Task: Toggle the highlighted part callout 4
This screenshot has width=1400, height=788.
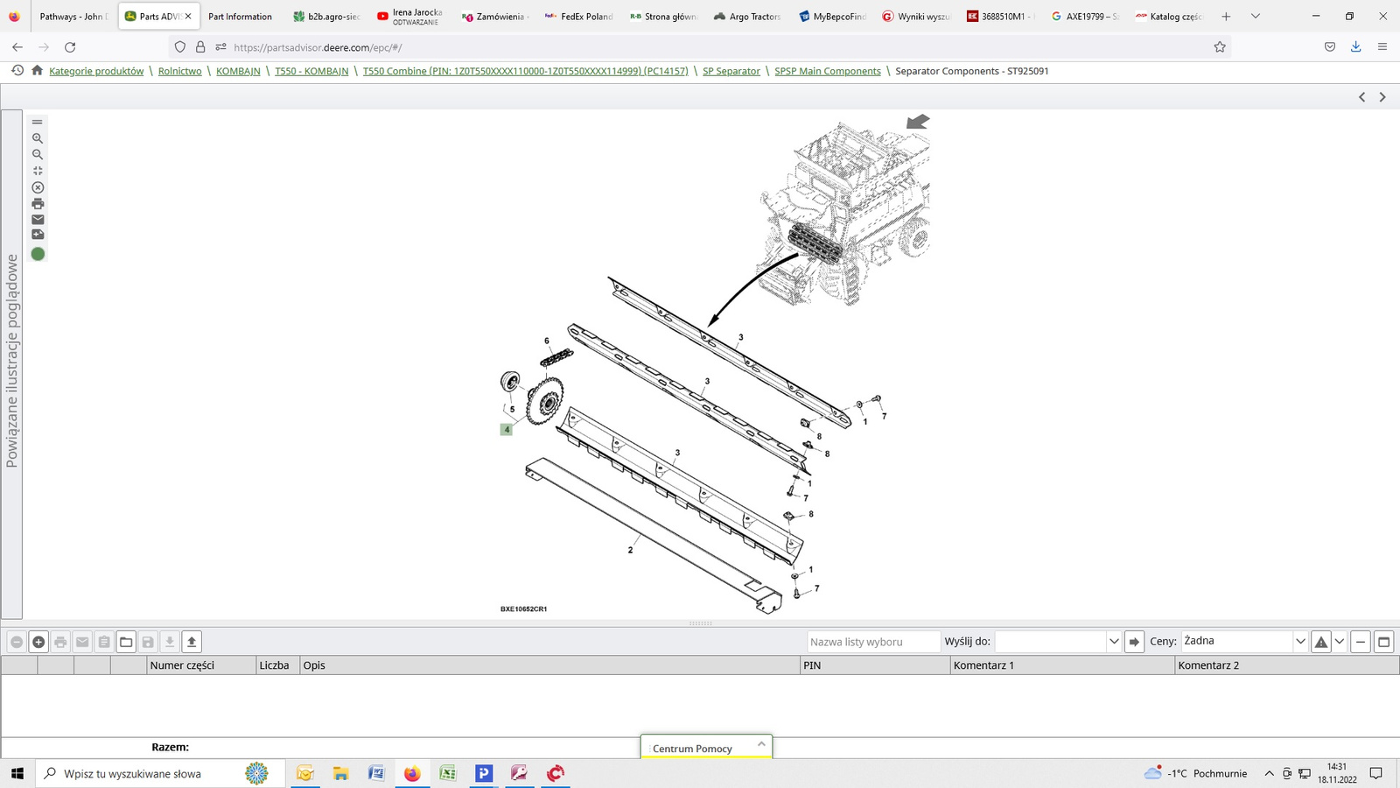Action: (506, 429)
